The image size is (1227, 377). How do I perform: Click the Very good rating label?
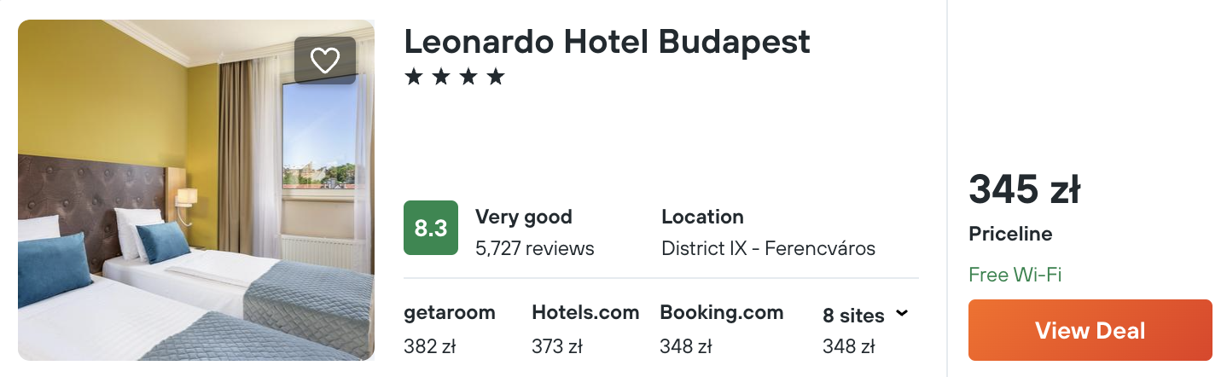[524, 217]
